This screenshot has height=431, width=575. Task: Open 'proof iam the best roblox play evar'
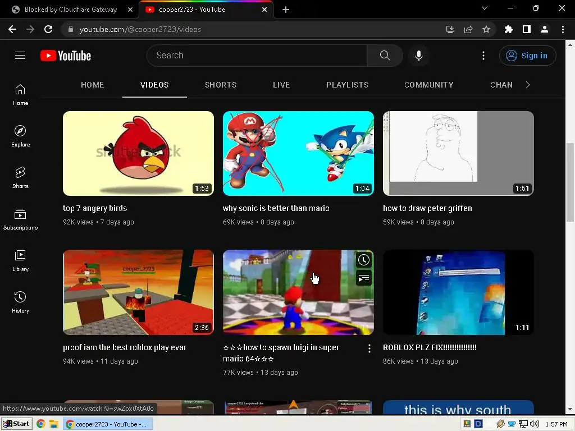pyautogui.click(x=124, y=347)
